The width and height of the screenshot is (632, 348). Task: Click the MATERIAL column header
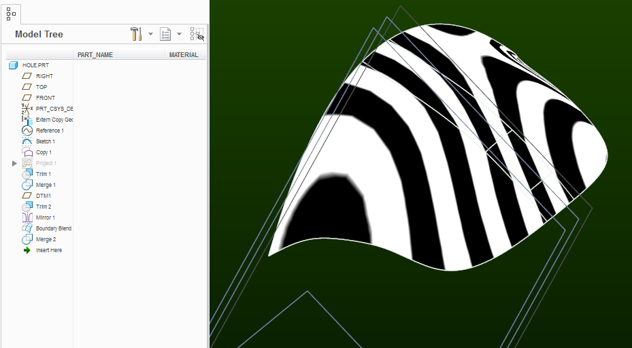click(x=184, y=55)
